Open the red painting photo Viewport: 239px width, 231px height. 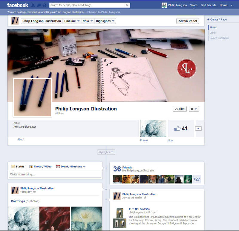click(55, 218)
